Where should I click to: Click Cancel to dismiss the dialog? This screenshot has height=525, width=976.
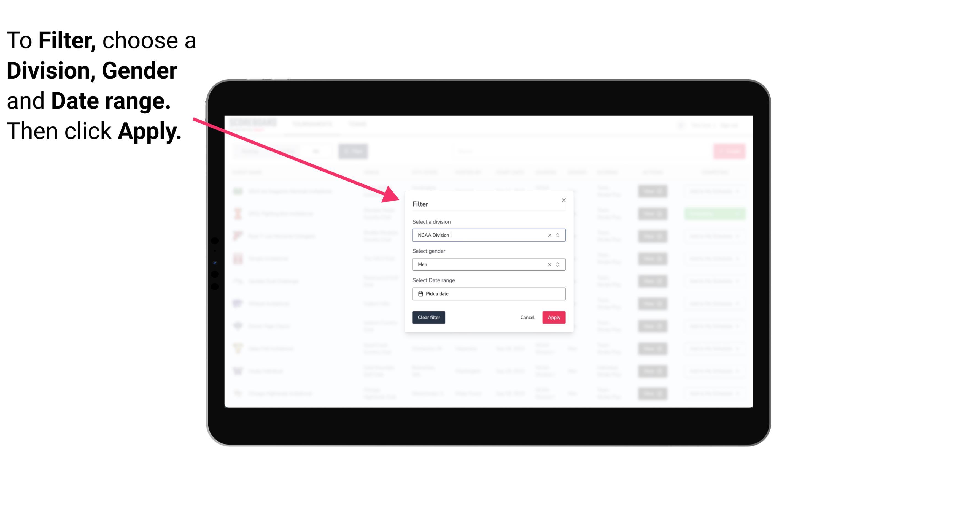(x=528, y=318)
